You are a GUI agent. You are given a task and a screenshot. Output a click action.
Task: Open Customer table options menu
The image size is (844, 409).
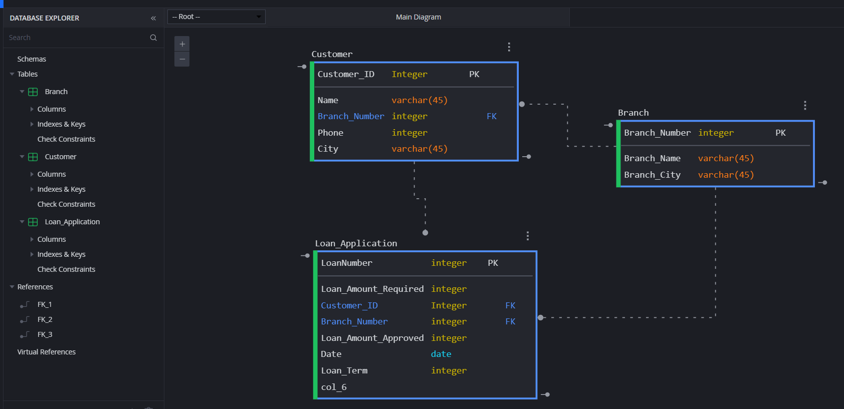click(509, 47)
